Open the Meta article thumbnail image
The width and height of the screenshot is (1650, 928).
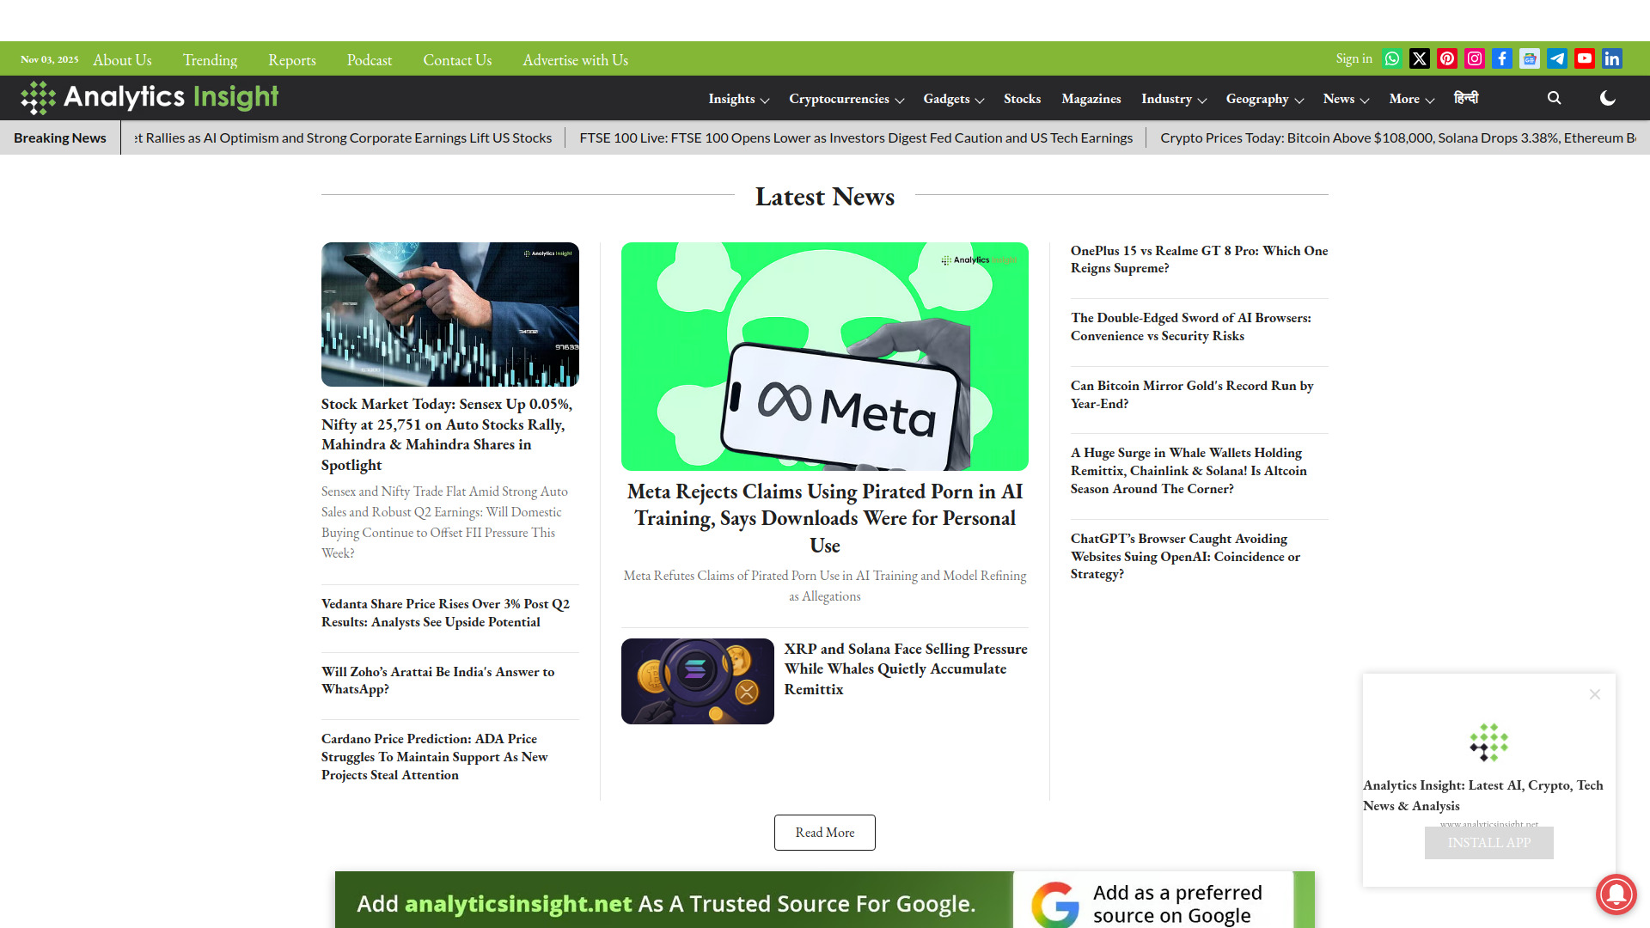pyautogui.click(x=824, y=356)
